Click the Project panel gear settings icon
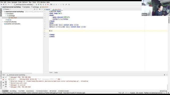 pyautogui.click(x=40, y=9)
